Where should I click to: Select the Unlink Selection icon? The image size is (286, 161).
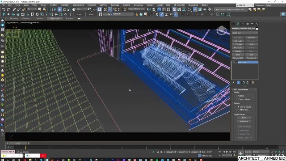(x=19, y=9)
